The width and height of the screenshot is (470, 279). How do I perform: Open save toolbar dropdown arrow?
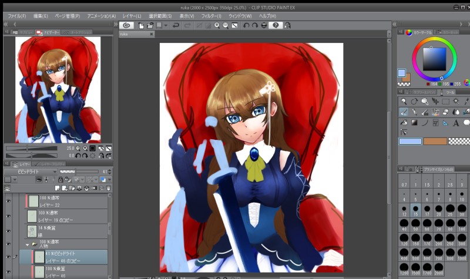pos(166,25)
